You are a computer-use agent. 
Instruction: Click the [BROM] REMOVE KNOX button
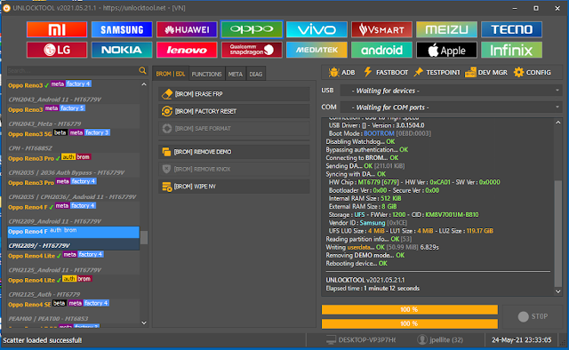234,169
